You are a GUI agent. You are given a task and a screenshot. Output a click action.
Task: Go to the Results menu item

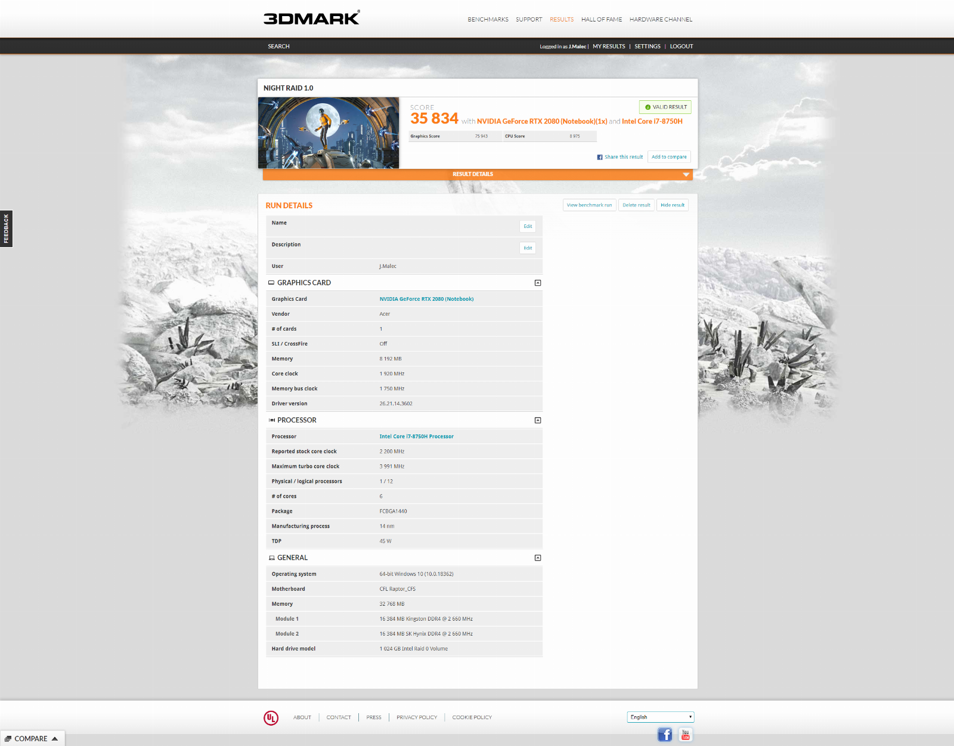tap(562, 20)
